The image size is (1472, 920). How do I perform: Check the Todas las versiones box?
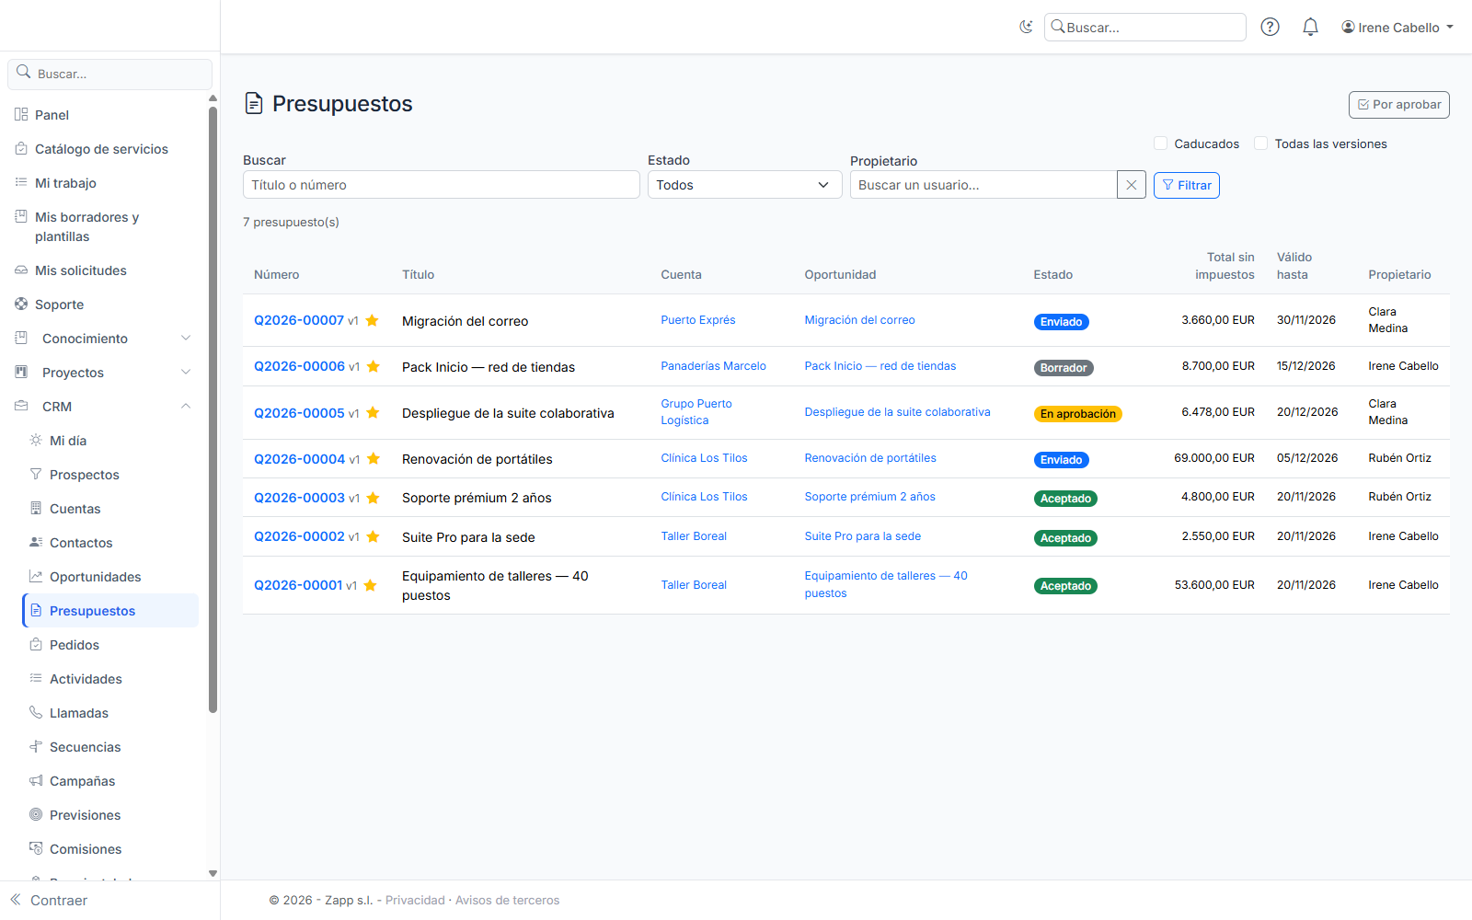tap(1261, 144)
